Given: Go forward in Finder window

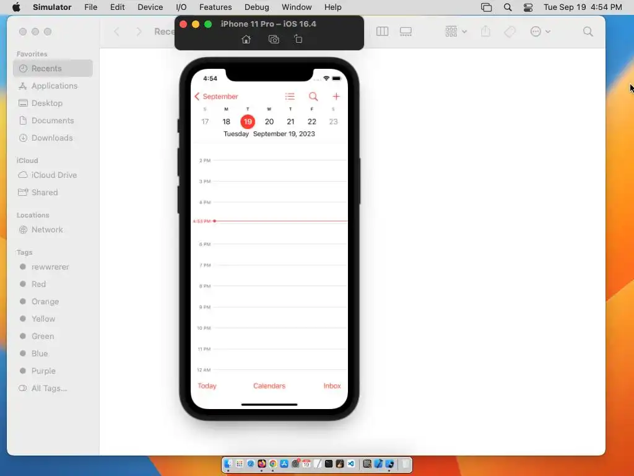Looking at the screenshot, I should point(139,32).
